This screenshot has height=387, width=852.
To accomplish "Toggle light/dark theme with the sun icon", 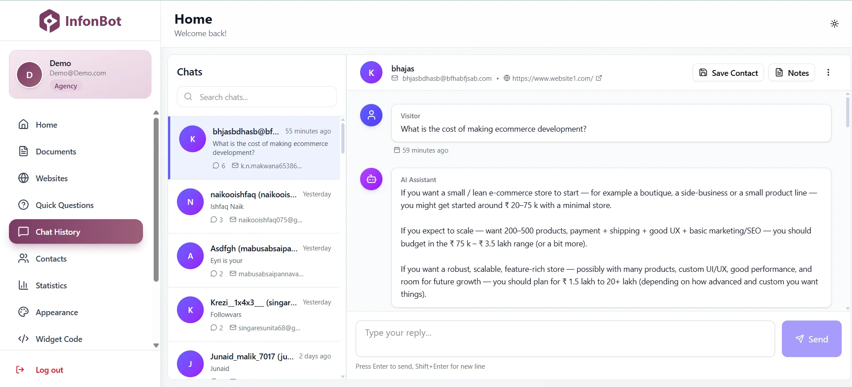I will coord(834,24).
